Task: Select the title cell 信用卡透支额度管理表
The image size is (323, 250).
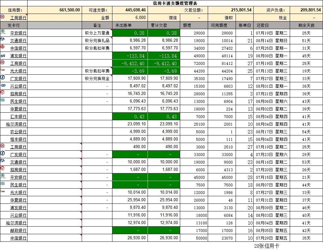Action: coord(175,3)
